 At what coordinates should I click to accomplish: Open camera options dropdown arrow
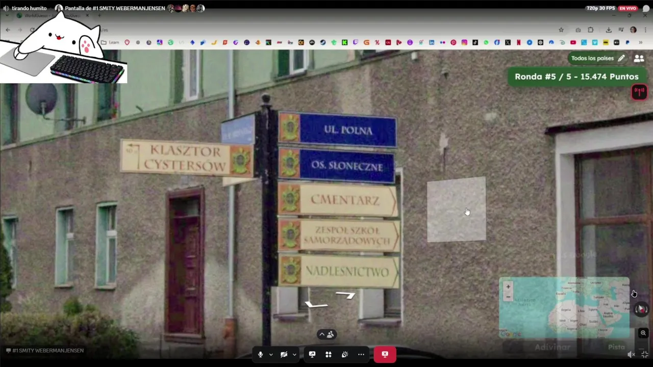[x=294, y=355]
